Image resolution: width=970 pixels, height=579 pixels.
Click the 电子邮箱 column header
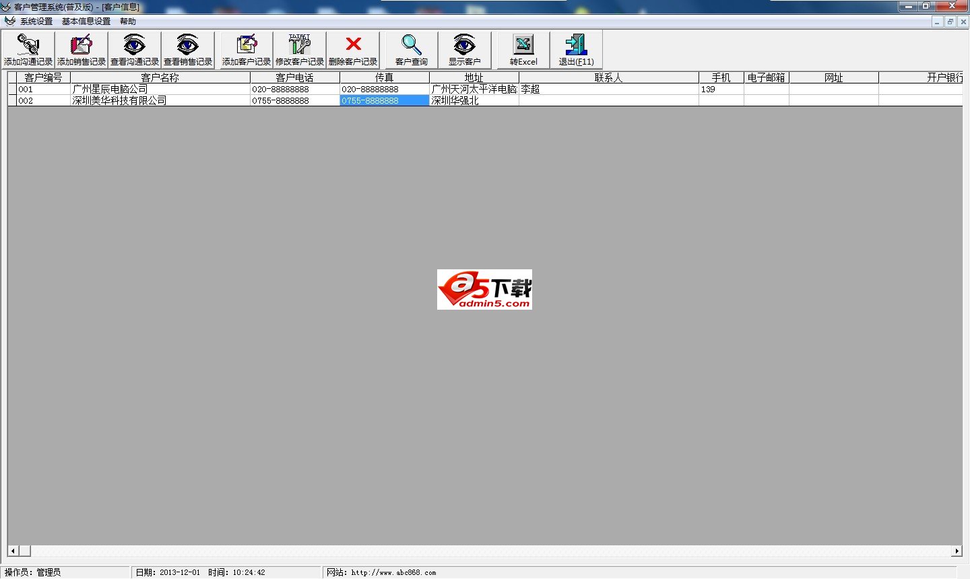tap(767, 77)
